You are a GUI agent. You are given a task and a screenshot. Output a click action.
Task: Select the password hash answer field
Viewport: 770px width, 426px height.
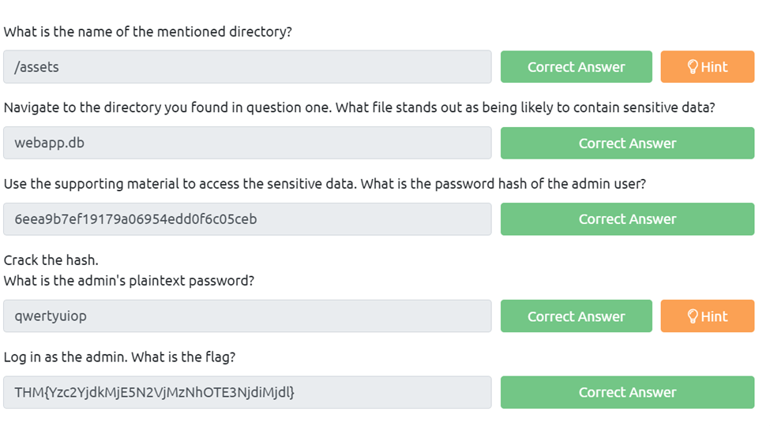pyautogui.click(x=247, y=219)
